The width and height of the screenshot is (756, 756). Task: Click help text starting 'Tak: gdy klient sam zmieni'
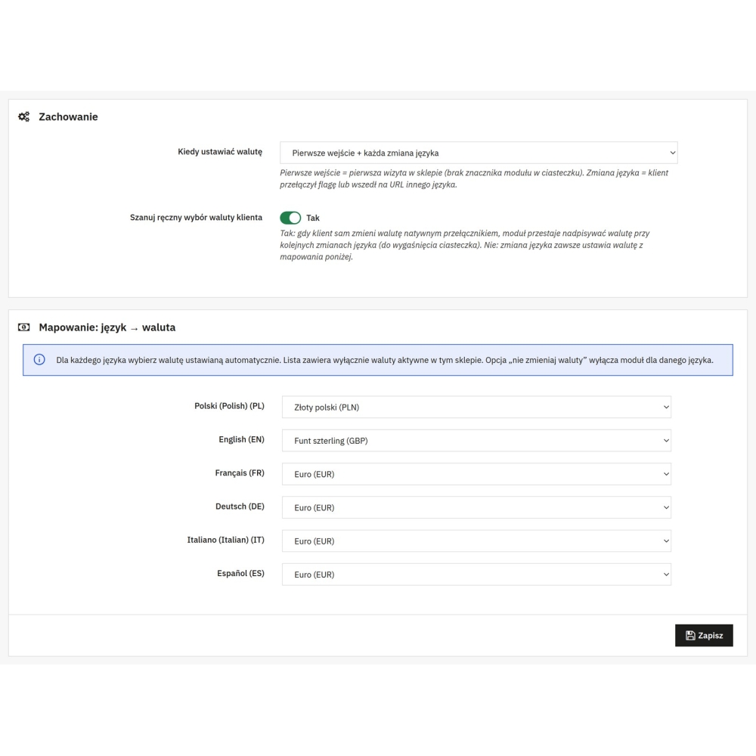465,245
